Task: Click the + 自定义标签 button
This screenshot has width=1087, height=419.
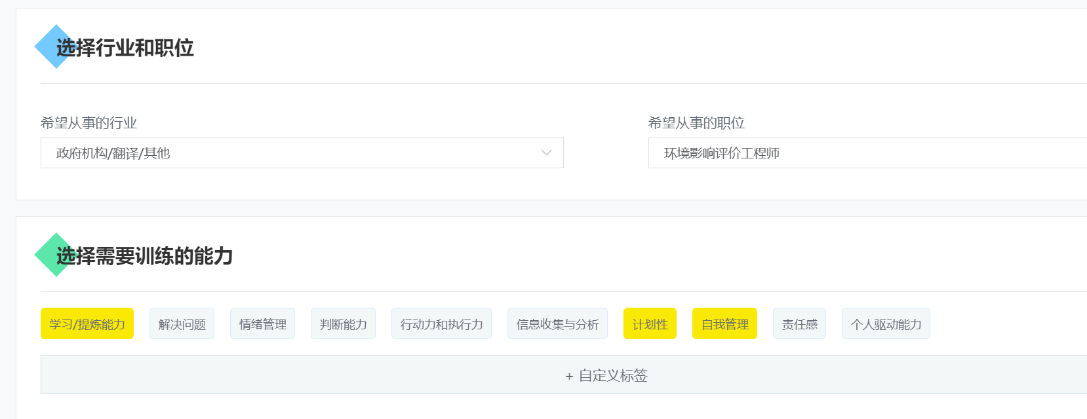Action: tap(606, 375)
